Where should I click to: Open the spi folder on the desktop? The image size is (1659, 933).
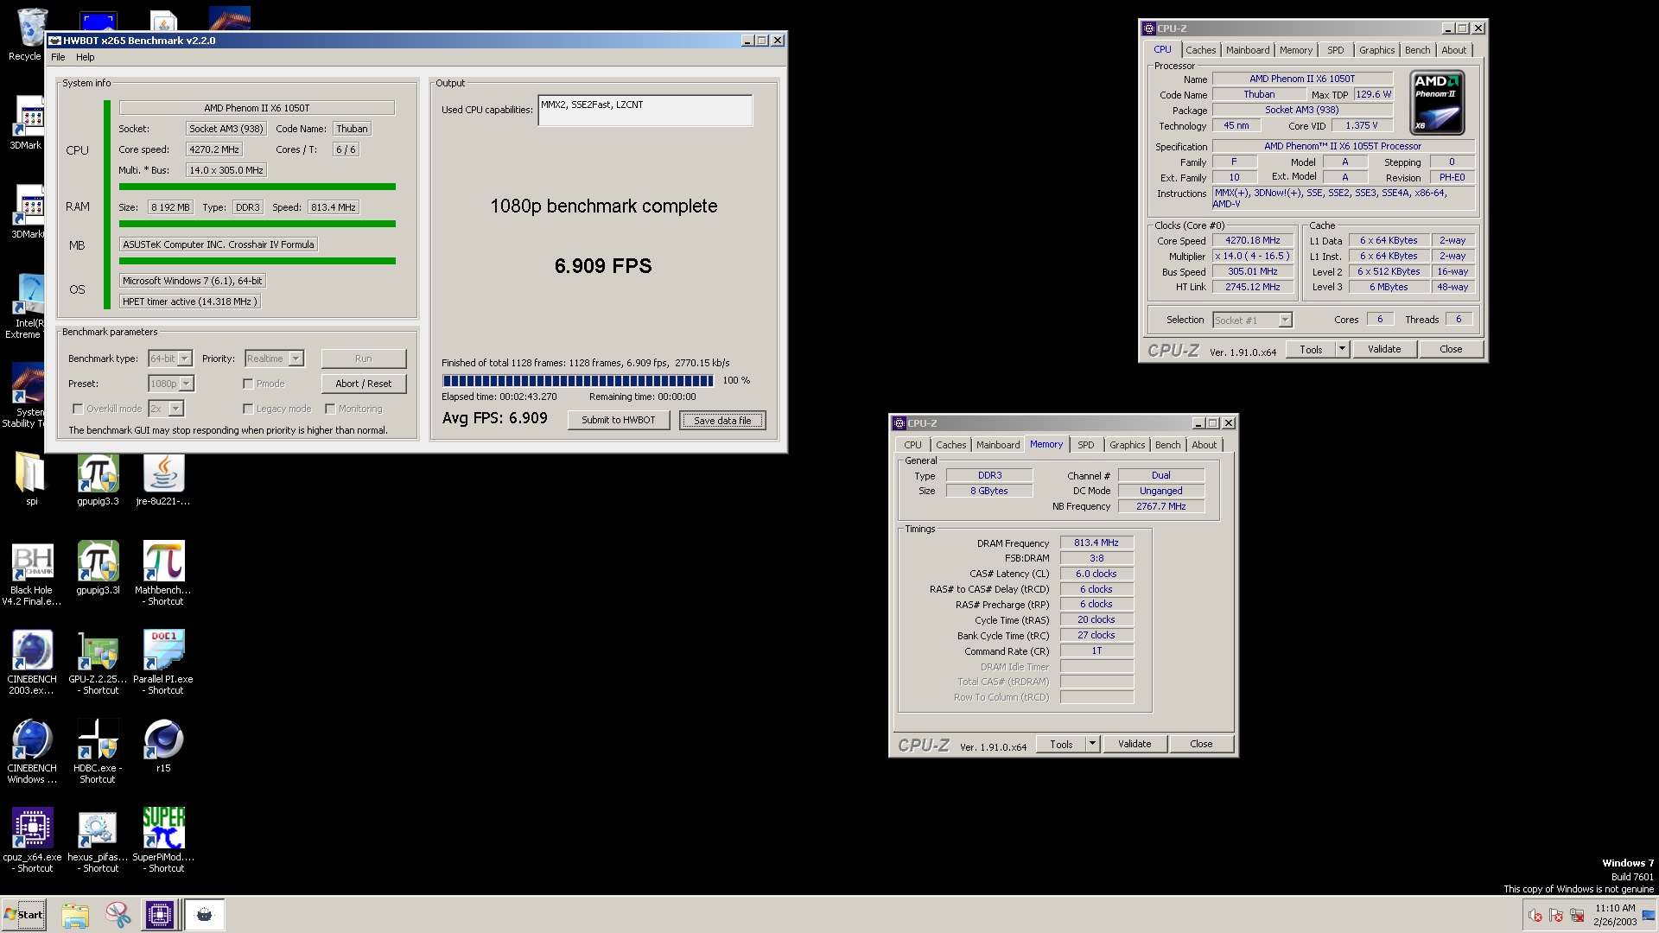(31, 479)
